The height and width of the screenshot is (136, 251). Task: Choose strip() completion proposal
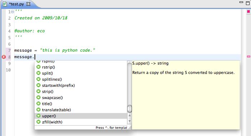[x=81, y=92]
